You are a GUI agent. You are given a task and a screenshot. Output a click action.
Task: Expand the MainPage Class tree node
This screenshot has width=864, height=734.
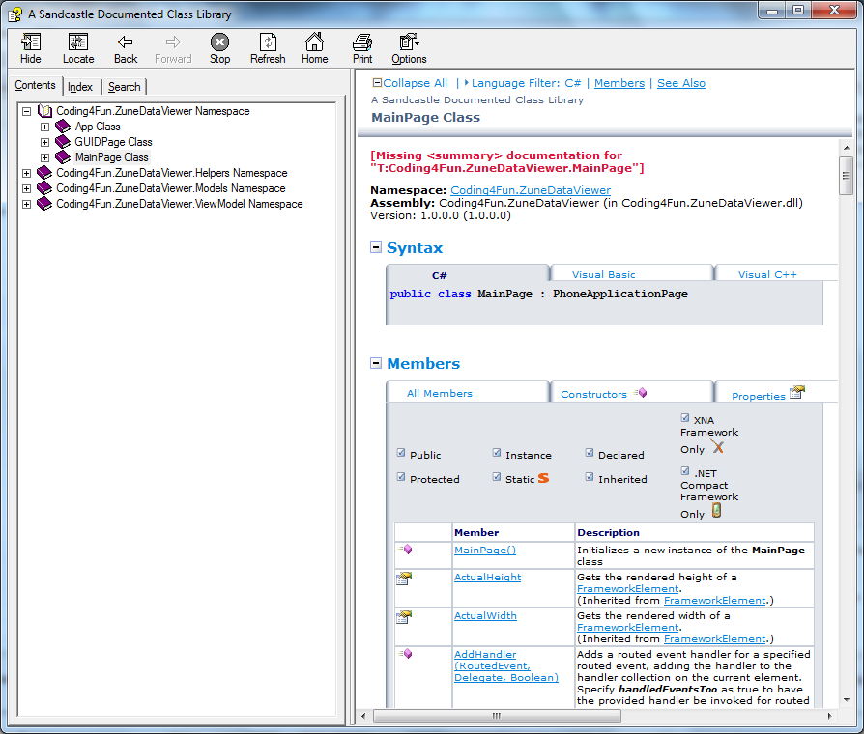tap(45, 157)
